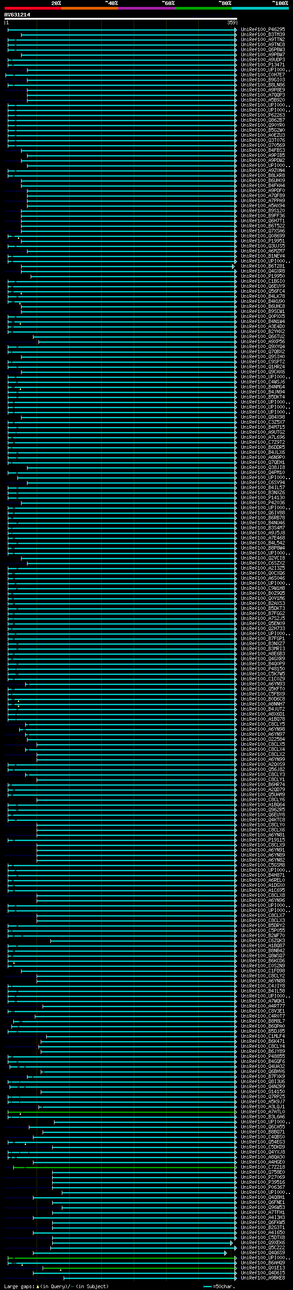293x1290 pixels.
Task: Select hit UniRef100_A9TNC8
Action: pos(262,44)
